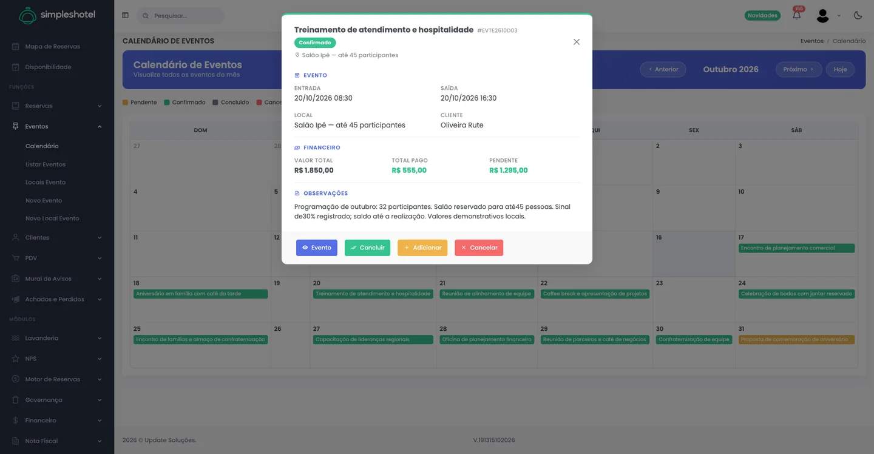Expand the PDV menu chevron

pos(100,259)
